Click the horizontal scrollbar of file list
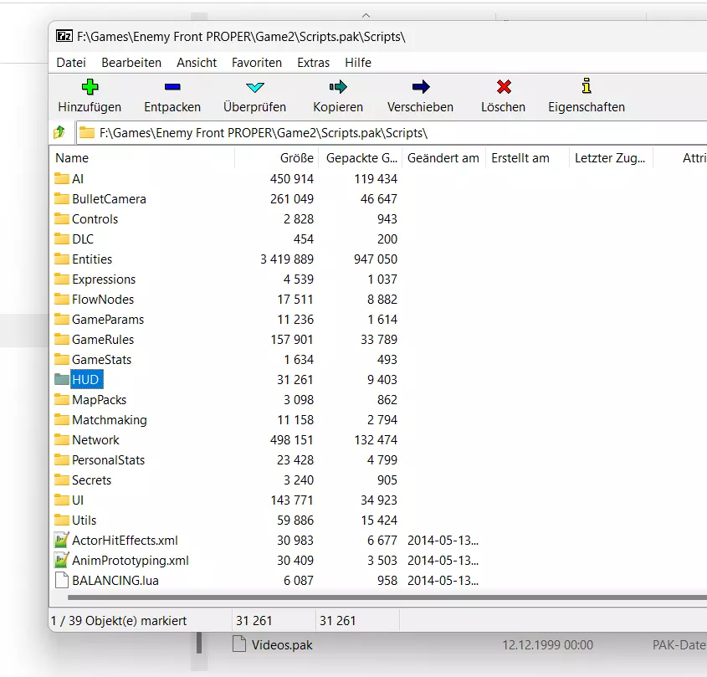The image size is (707, 677). [387, 598]
